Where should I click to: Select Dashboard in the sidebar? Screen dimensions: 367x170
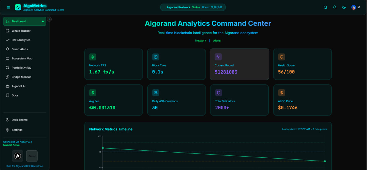click(x=25, y=21)
